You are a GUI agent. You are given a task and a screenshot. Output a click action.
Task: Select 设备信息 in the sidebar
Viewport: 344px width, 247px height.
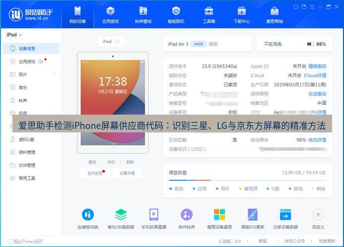pos(31,48)
